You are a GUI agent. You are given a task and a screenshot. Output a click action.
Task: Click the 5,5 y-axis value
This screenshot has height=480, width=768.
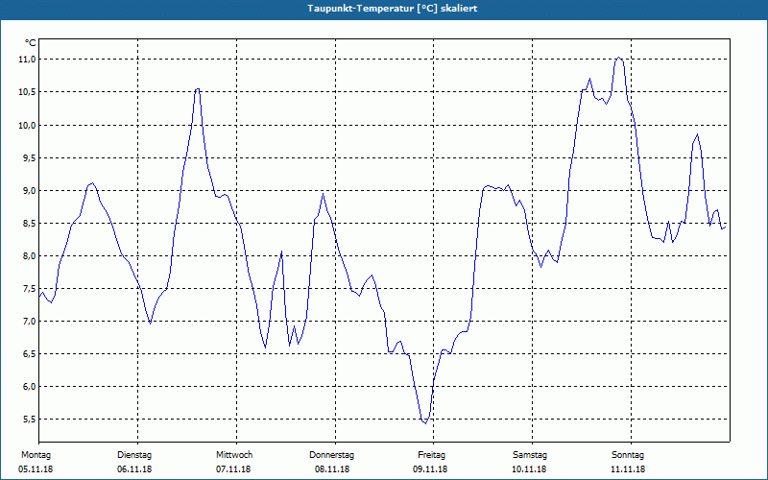tap(30, 420)
